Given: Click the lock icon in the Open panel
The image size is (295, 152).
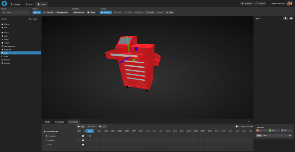Looking at the screenshot, I should click(x=291, y=18).
